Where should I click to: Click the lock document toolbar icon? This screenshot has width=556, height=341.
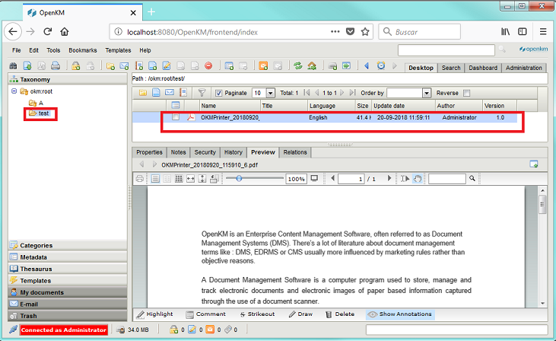pos(75,65)
